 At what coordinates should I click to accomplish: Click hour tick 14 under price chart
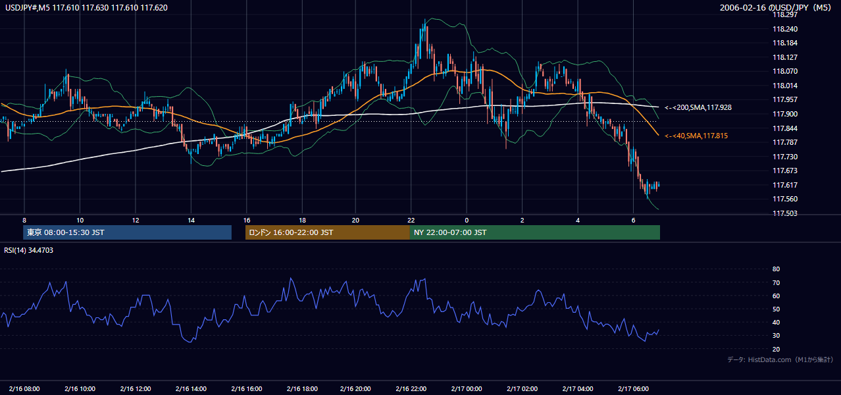[190, 220]
